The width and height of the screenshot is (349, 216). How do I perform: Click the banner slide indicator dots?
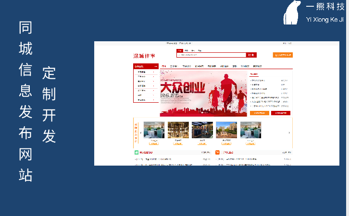pos(204,113)
